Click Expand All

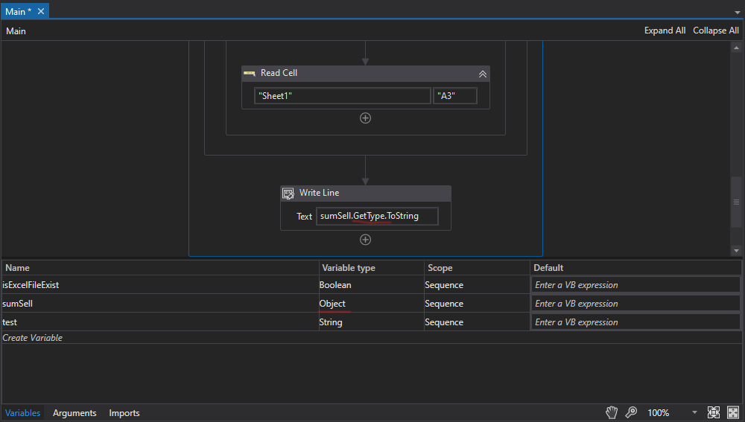665,31
